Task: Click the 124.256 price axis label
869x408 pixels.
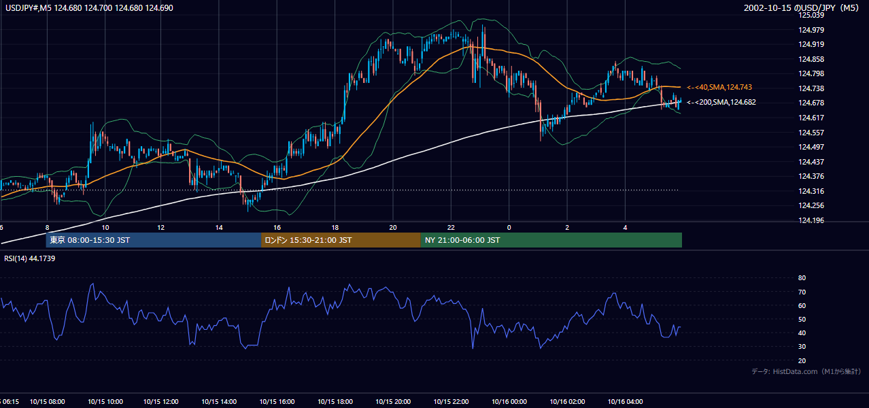Action: coord(813,205)
